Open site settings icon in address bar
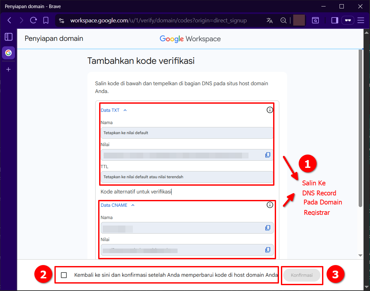The height and width of the screenshot is (291, 370). [x=62, y=20]
